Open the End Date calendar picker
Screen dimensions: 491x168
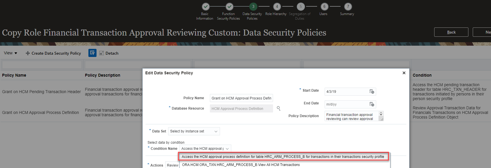(x=372, y=104)
